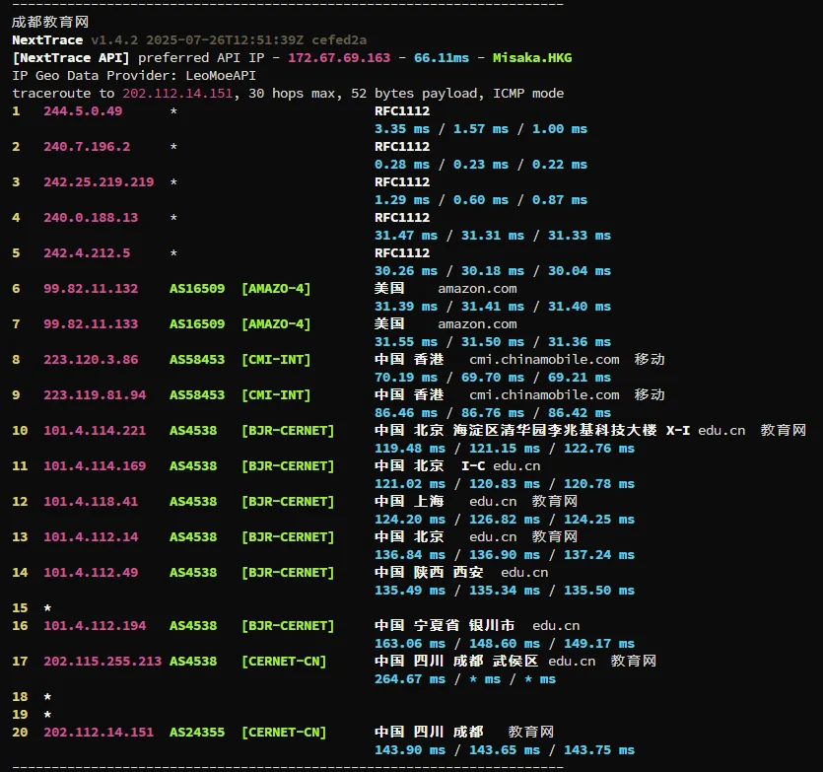Viewport: 823px width, 772px height.
Task: Click the API IP address 172.67.69.163
Action: pos(338,58)
